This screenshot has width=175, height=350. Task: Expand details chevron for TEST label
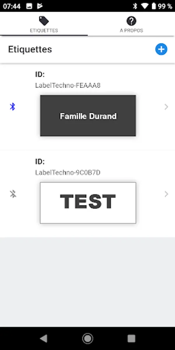pyautogui.click(x=166, y=194)
